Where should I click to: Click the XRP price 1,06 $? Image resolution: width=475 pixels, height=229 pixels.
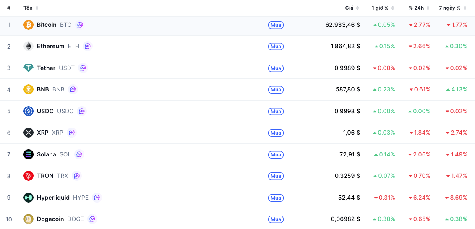(351, 133)
